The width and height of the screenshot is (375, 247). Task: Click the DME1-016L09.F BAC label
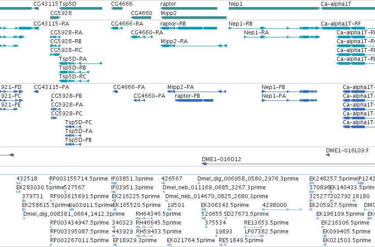(x=347, y=151)
